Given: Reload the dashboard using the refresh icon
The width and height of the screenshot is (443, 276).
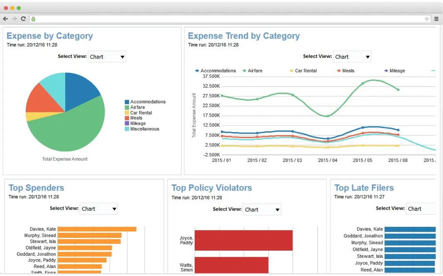Looking at the screenshot, I should 24,19.
